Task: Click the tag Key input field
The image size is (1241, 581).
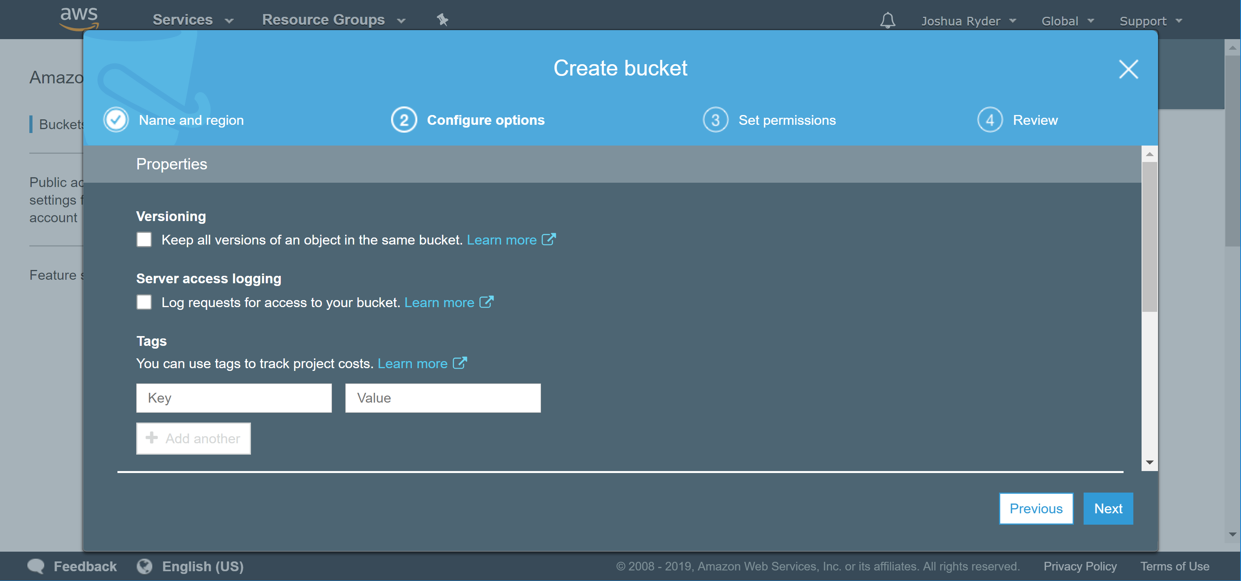Action: tap(234, 398)
